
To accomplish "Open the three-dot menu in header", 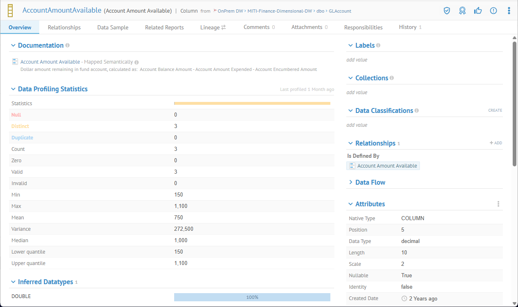I will pyautogui.click(x=509, y=11).
